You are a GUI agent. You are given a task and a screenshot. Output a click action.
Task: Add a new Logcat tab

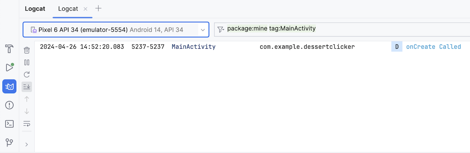(x=98, y=8)
